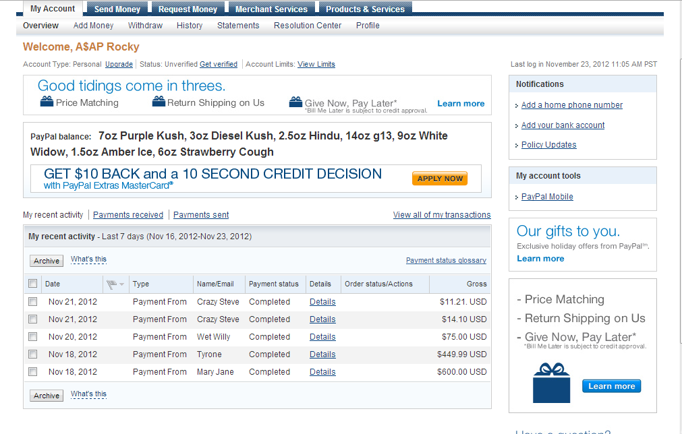682x434 pixels.
Task: Open Details for the Tyrone payment
Action: 322,354
